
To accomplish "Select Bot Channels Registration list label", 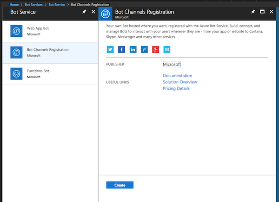I will (48, 49).
